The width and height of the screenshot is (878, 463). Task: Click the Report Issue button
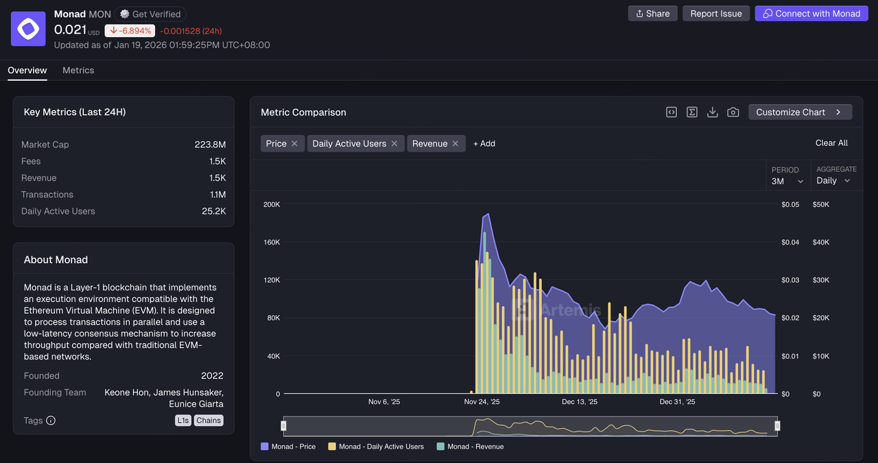pos(715,14)
